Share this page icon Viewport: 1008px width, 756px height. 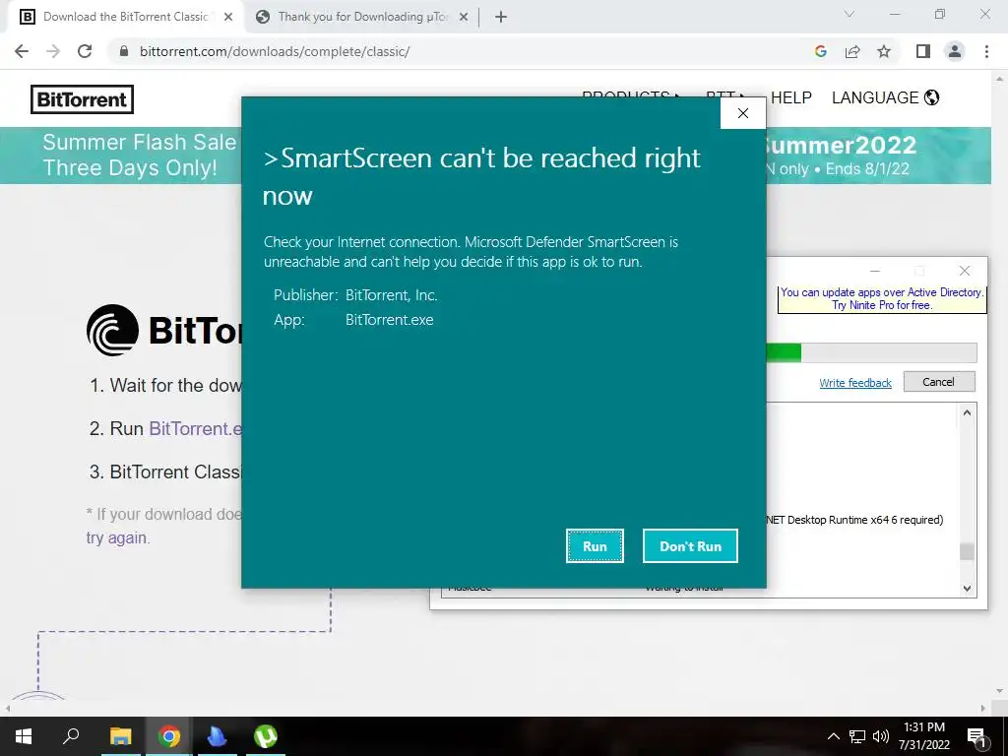coord(852,51)
